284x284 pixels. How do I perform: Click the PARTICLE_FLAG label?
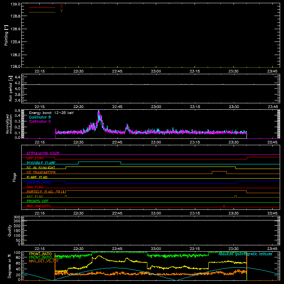[x=40, y=192]
